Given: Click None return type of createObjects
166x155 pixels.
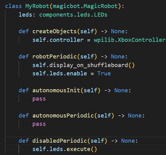Looking at the screenshot, I should [x=118, y=31].
